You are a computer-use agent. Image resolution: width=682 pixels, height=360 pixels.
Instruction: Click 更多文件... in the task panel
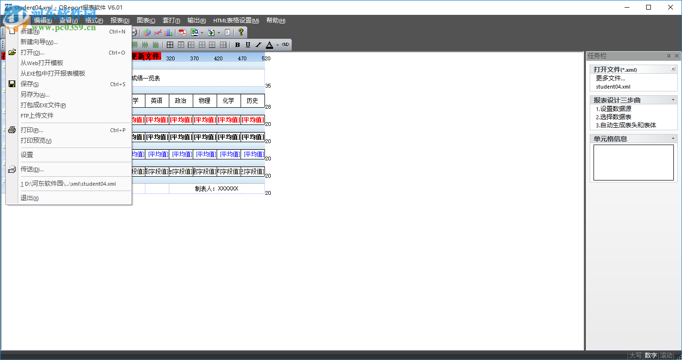click(610, 78)
